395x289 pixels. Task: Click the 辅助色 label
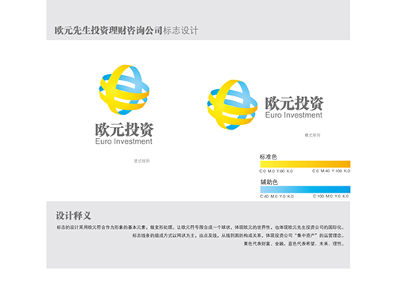pos(269,182)
